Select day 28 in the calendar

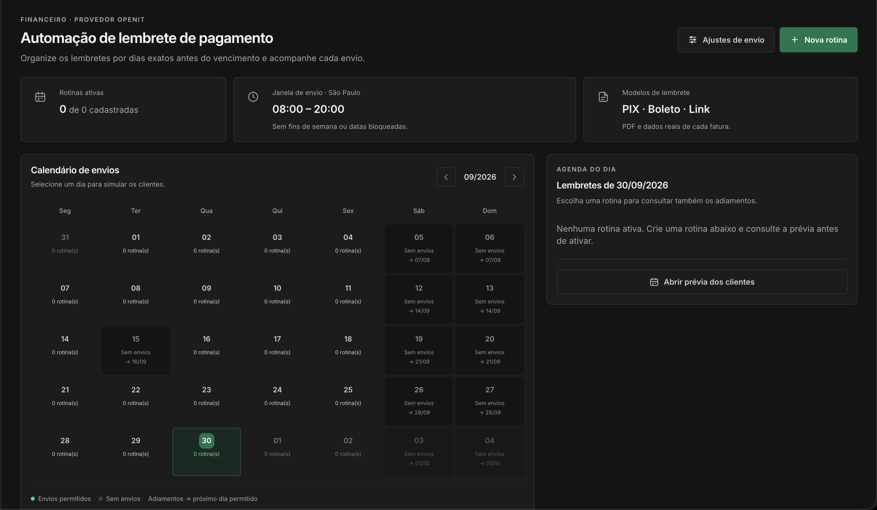pos(65,452)
